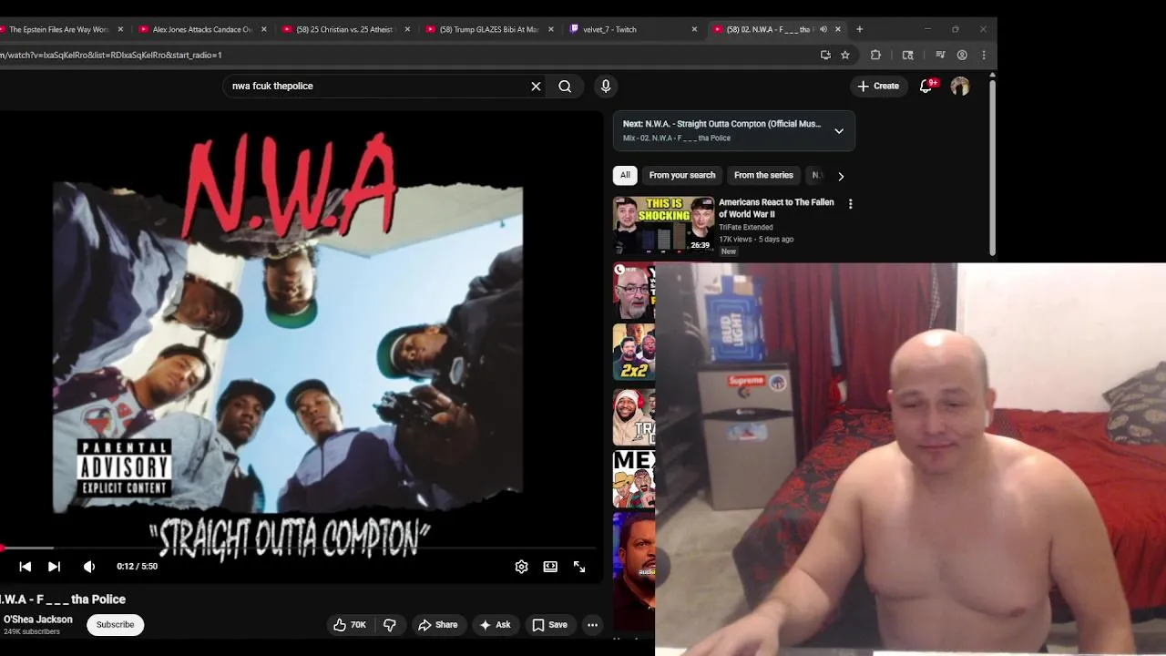Select the All filter chip
The image size is (1166, 656).
(625, 176)
